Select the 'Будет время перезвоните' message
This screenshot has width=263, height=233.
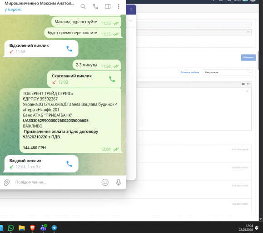[x=83, y=33]
